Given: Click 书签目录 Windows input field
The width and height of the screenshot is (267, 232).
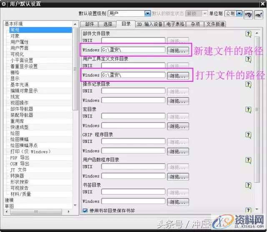Looking at the screenshot, I should click(x=133, y=201).
